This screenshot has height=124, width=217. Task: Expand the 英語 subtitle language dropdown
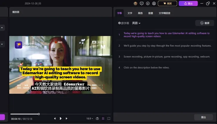point(136,23)
